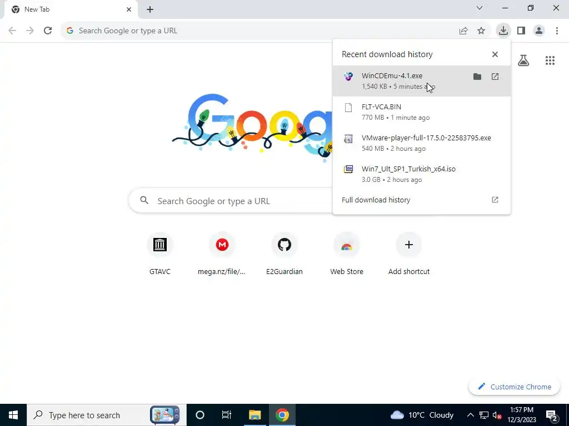
Task: Open Task View on taskbar
Action: coord(227,415)
